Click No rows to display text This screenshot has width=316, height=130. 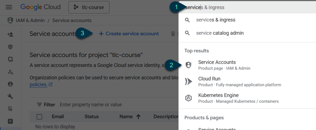tap(55, 127)
